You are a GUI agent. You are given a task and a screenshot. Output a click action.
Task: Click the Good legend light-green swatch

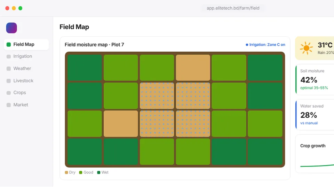[x=81, y=172]
